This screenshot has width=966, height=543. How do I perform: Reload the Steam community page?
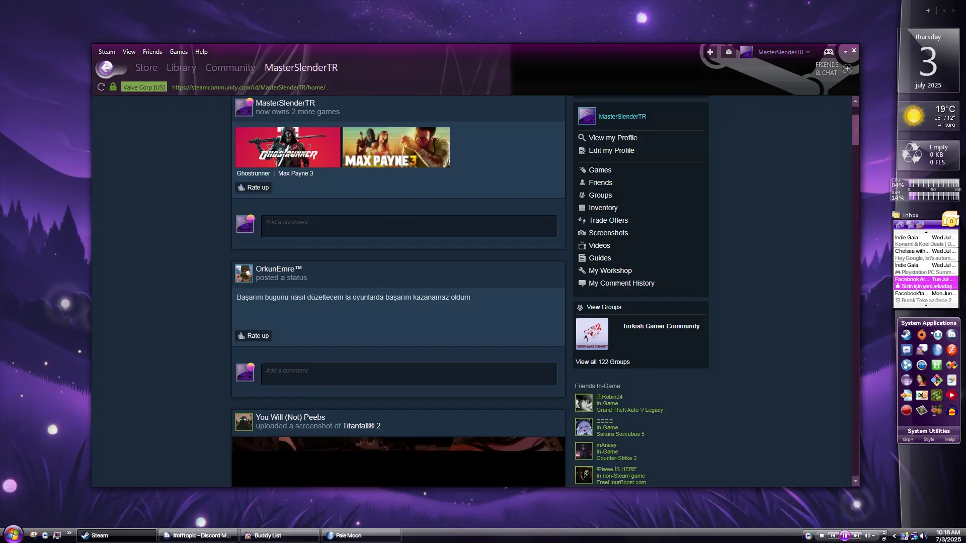tap(101, 87)
